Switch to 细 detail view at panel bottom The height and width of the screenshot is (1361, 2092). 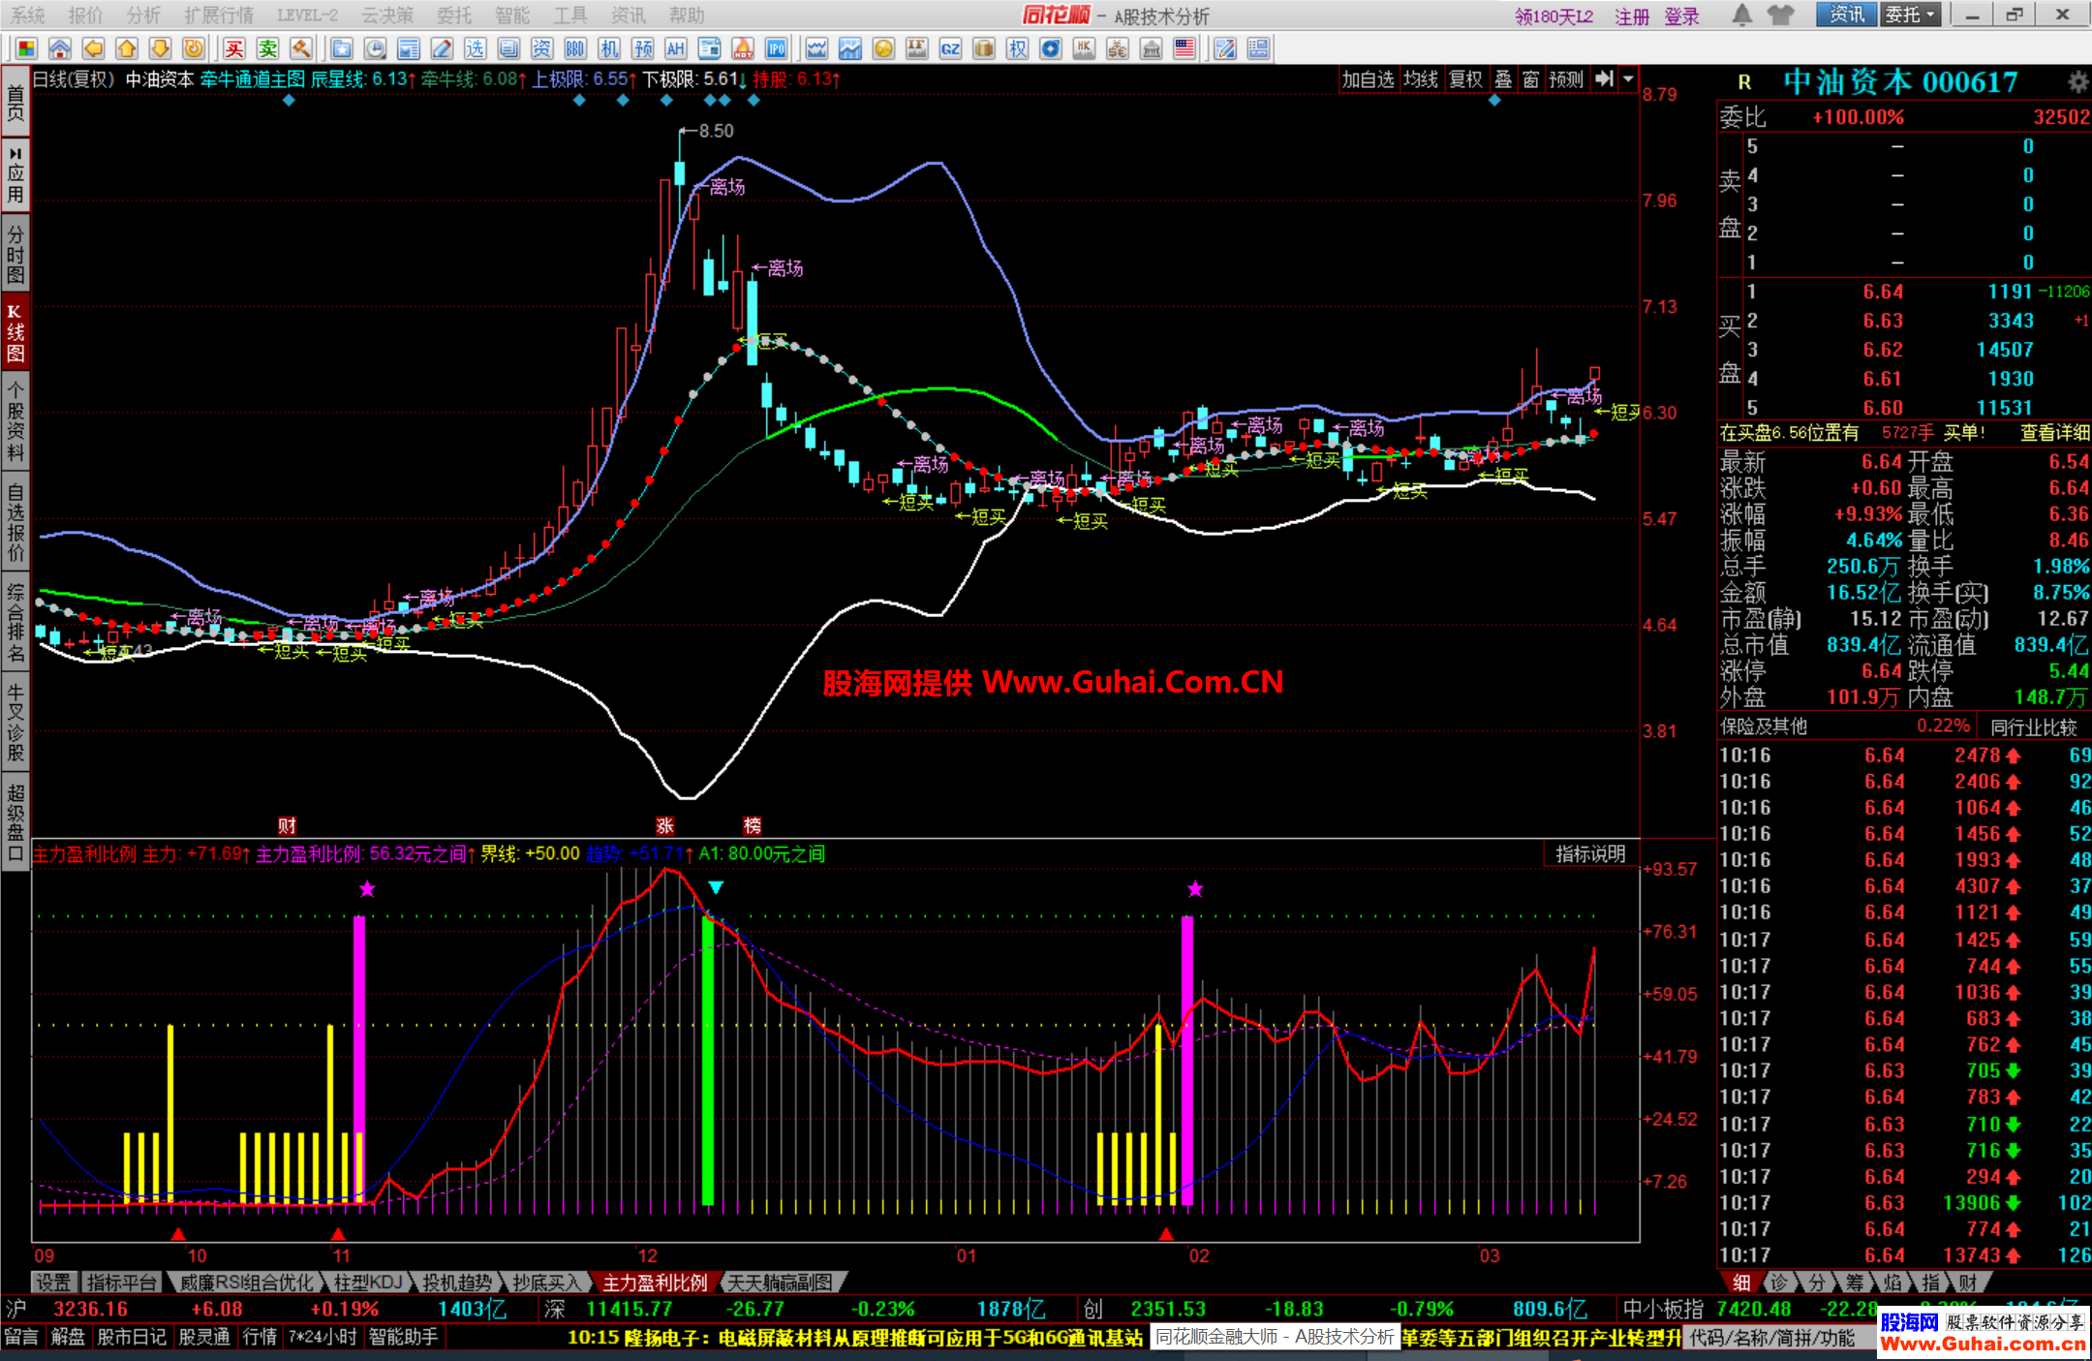[x=1741, y=1283]
